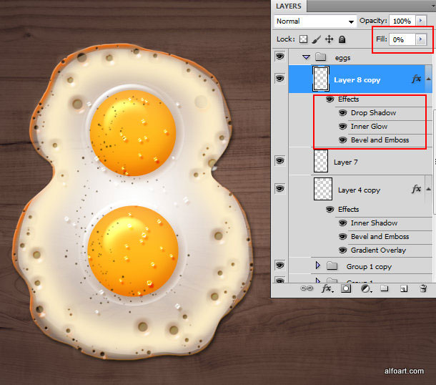Screen dimensions: 436x385
Task: Toggle visibility of Inner Glow effect
Action: point(342,127)
